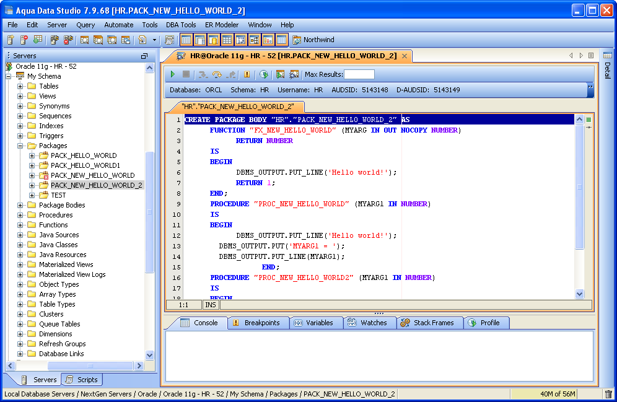This screenshot has height=402, width=617.
Task: Click the Max Results input field
Action: 359,74
